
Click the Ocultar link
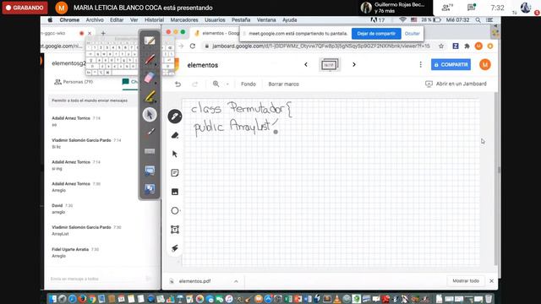tap(412, 34)
